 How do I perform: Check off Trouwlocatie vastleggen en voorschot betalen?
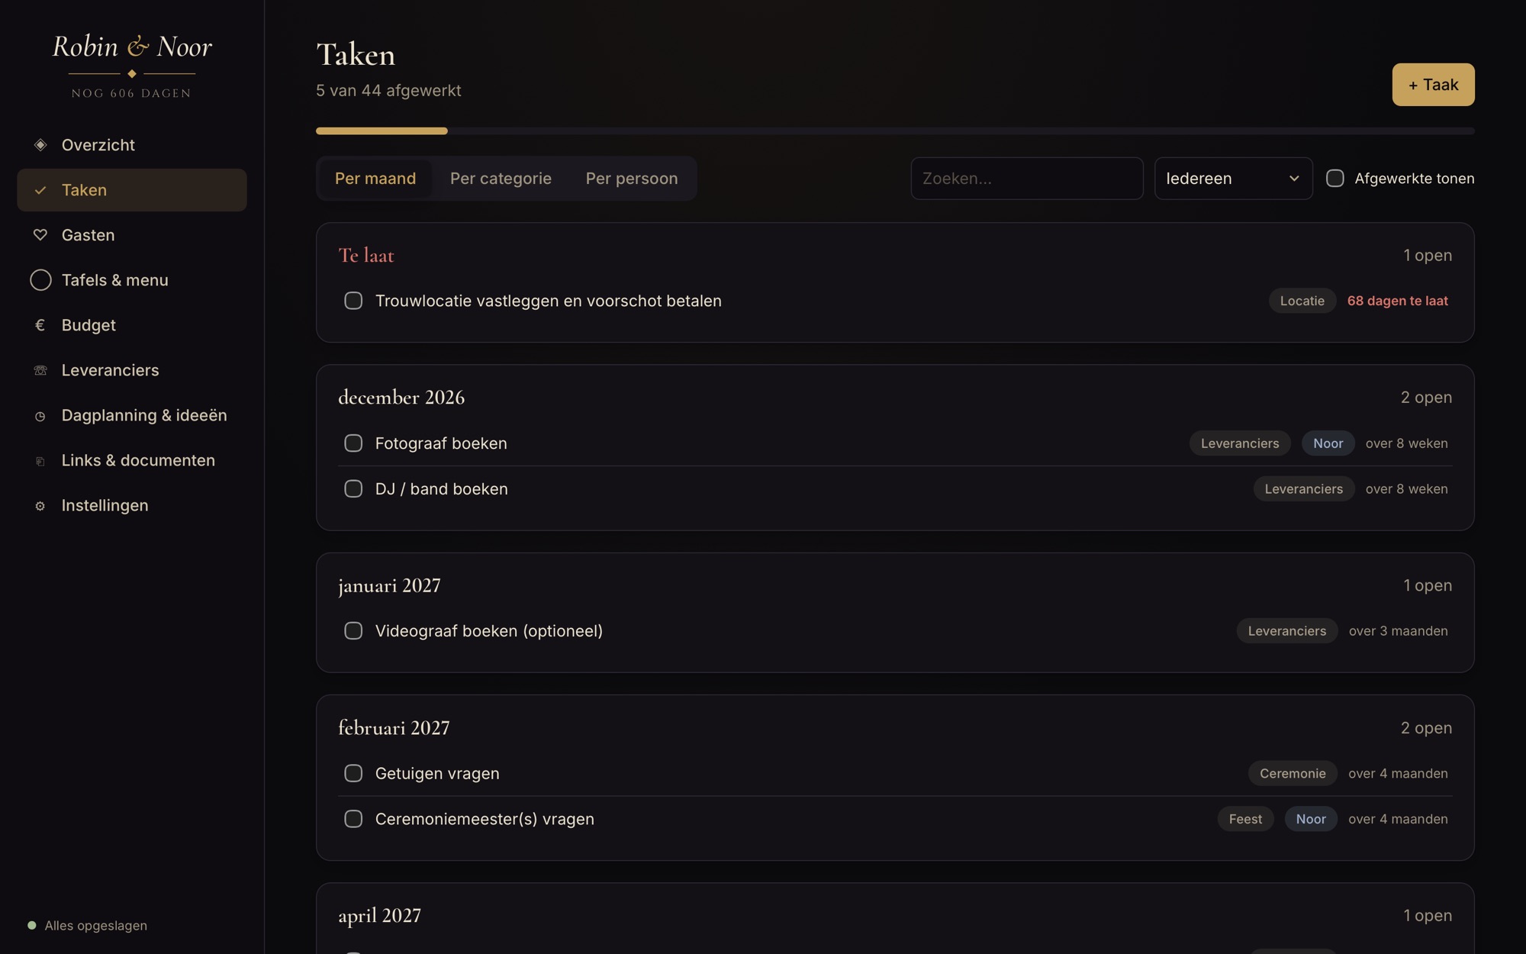point(353,301)
